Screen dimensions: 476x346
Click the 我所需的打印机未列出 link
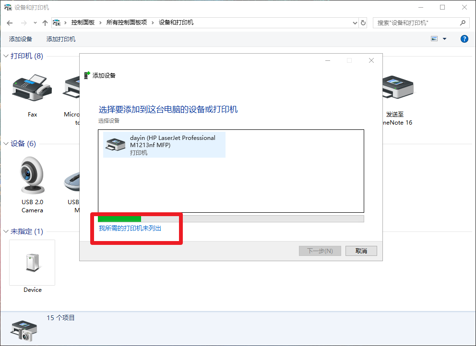click(130, 228)
